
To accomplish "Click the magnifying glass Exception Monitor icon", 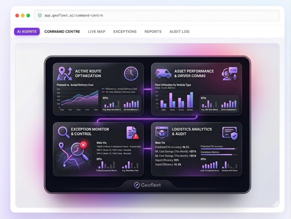I will coord(63,132).
